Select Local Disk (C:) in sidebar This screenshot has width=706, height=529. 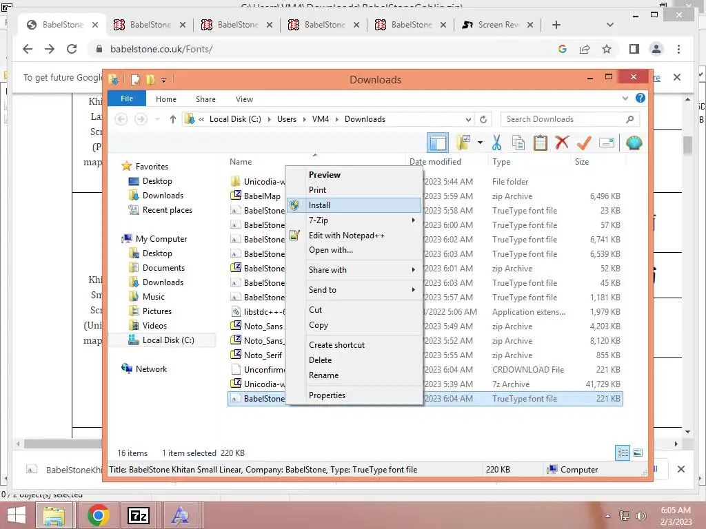(168, 340)
